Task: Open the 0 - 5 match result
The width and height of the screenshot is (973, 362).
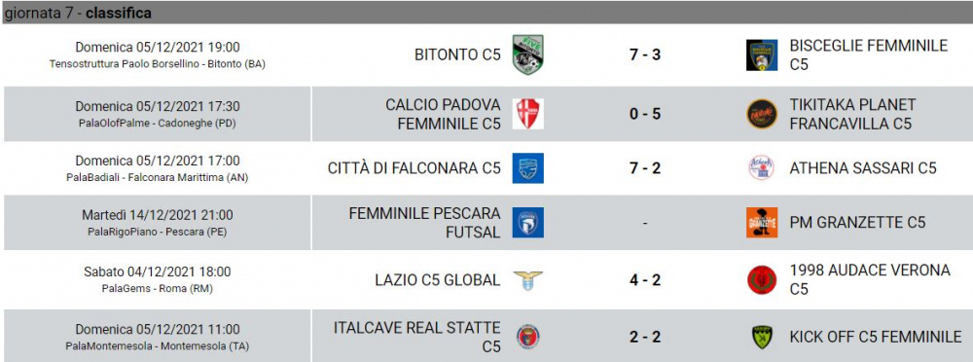Action: 645,114
